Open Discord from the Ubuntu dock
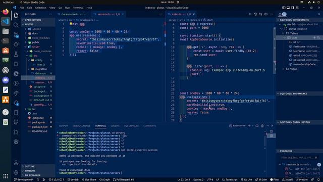The image size is (323, 182). [x=6, y=80]
